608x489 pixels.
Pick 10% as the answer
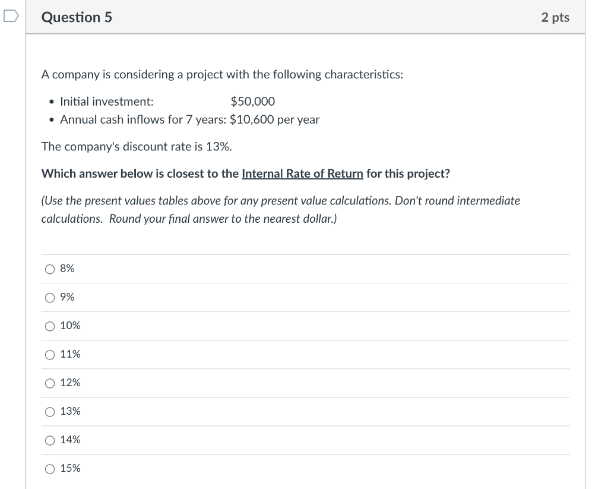click(x=50, y=326)
